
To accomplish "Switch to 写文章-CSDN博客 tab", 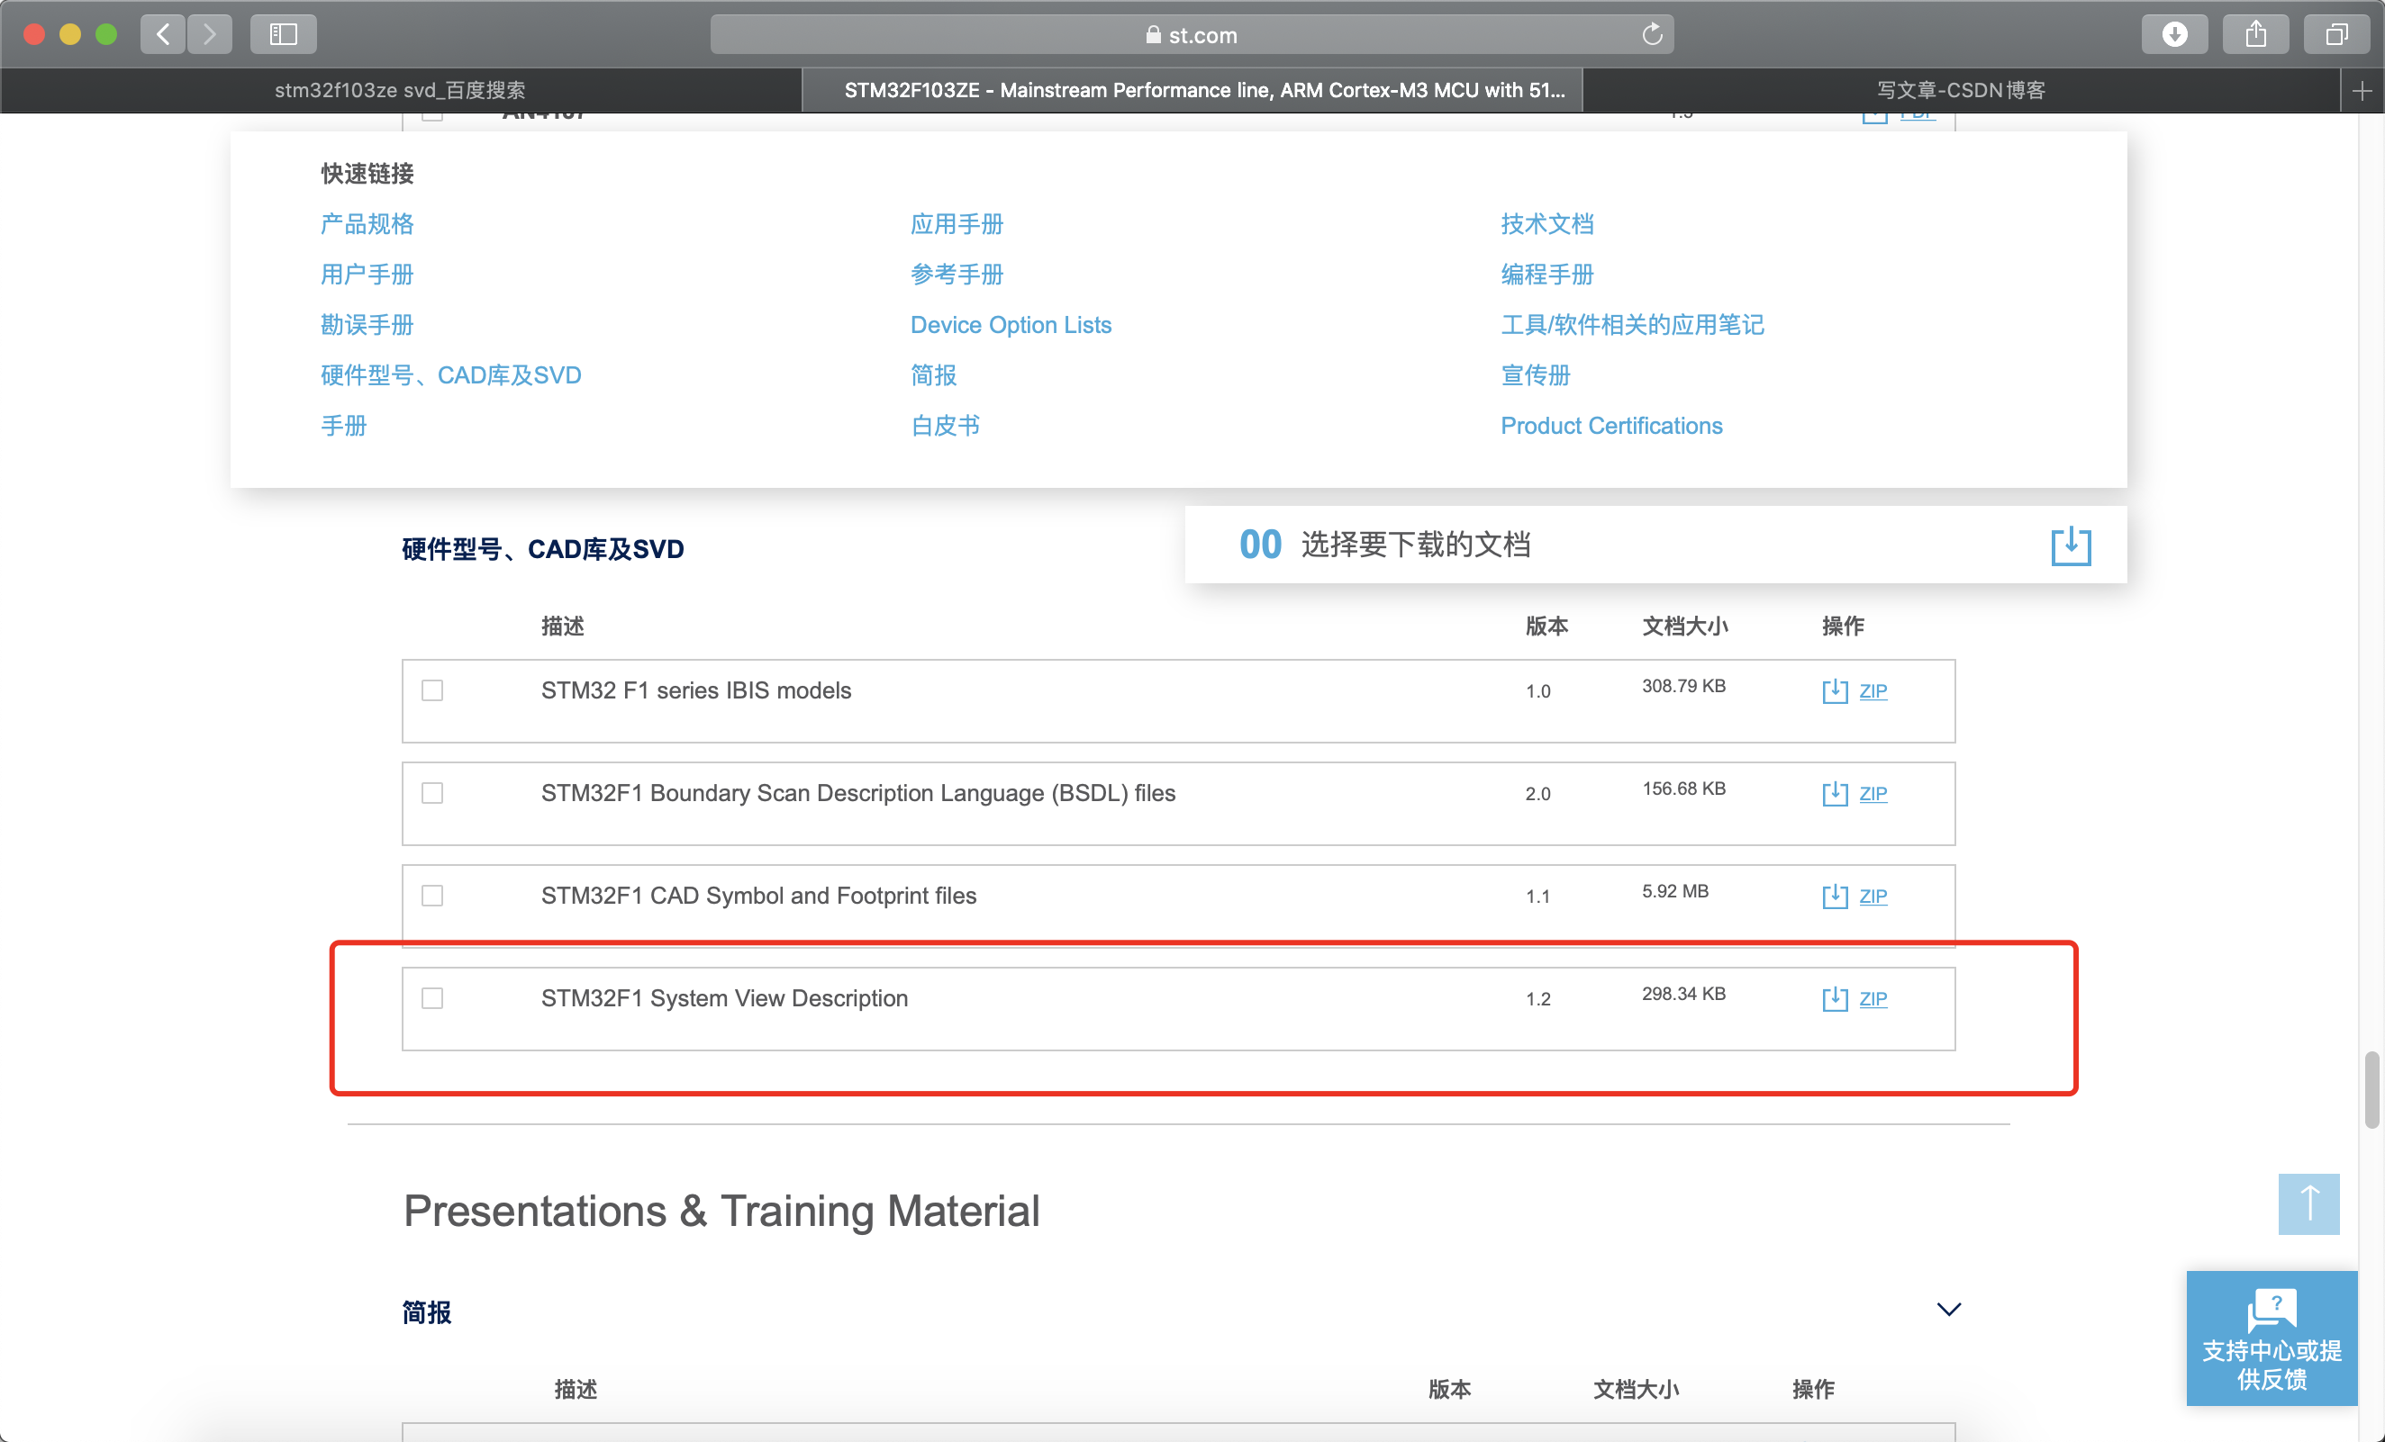I will 1961,90.
